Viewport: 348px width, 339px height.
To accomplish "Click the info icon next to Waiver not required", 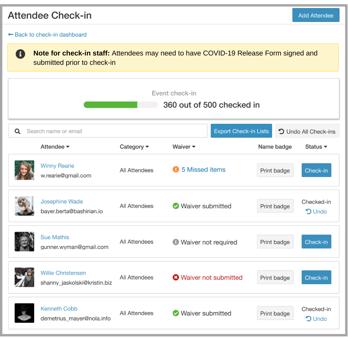I will pos(176,242).
